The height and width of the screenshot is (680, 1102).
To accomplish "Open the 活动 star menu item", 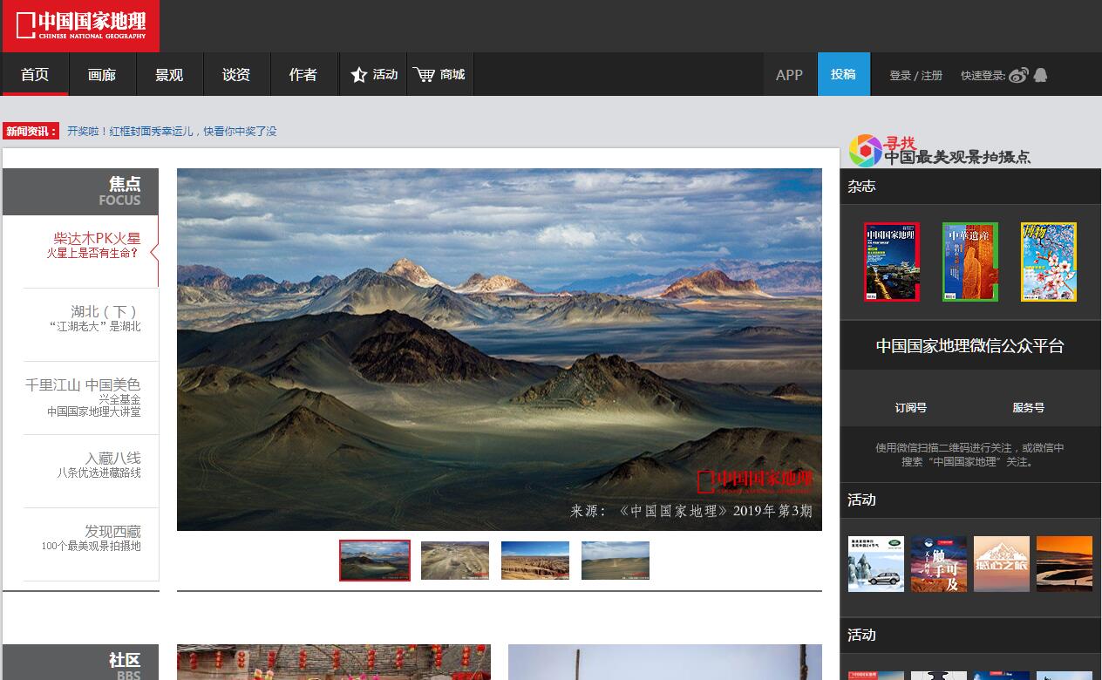I will coord(374,75).
